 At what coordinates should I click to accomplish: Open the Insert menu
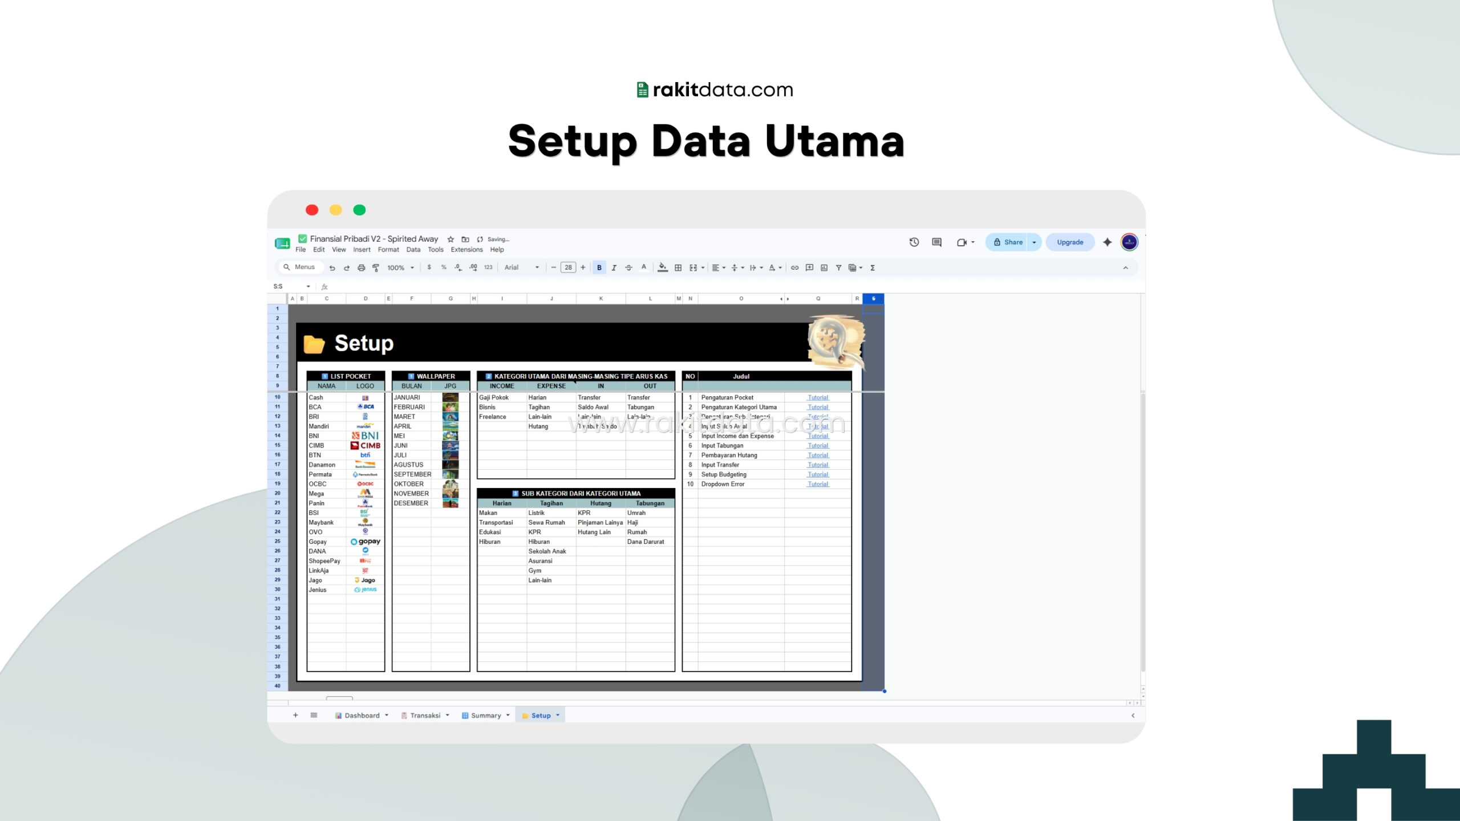pos(362,250)
